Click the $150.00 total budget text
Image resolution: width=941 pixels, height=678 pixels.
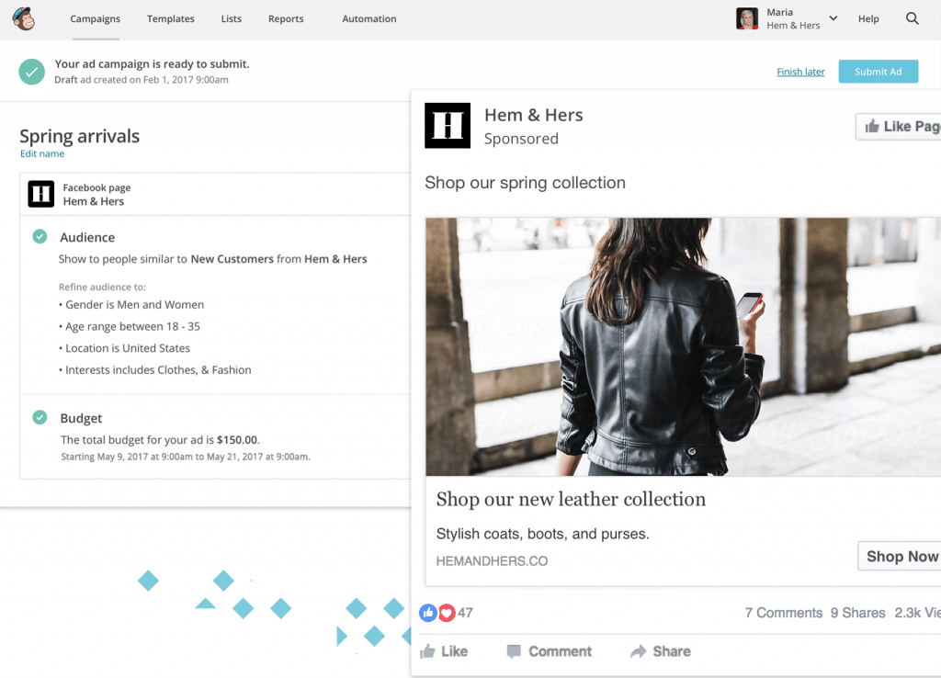click(x=237, y=440)
